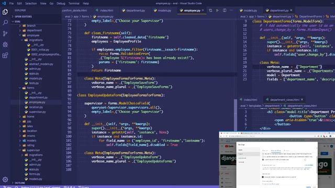Viewport: 335px width, 188px height.
Task: Open the Terminal menu
Action: (74, 4)
